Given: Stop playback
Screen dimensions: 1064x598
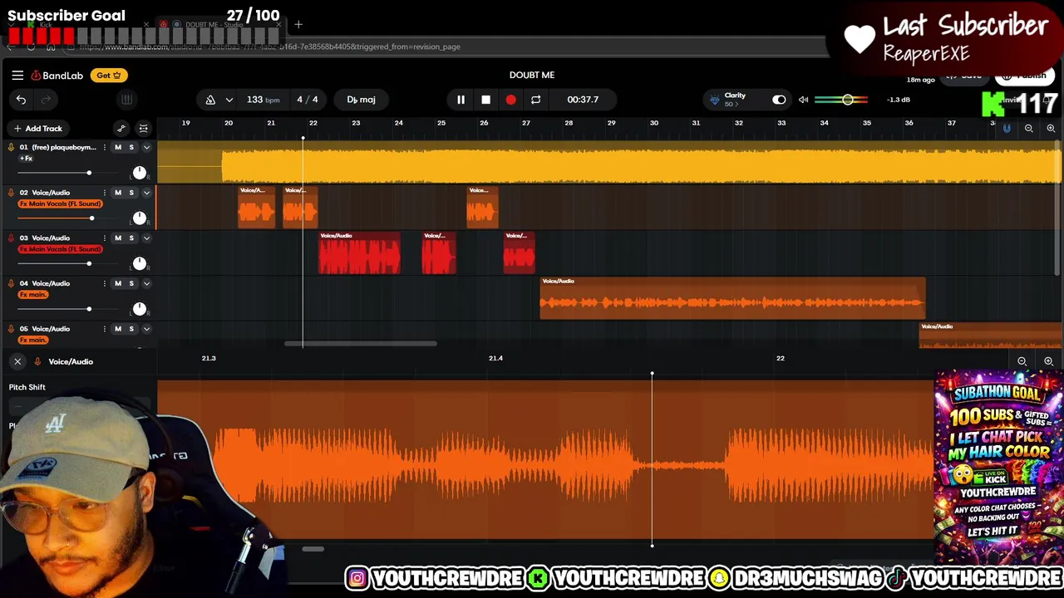Looking at the screenshot, I should click(485, 100).
